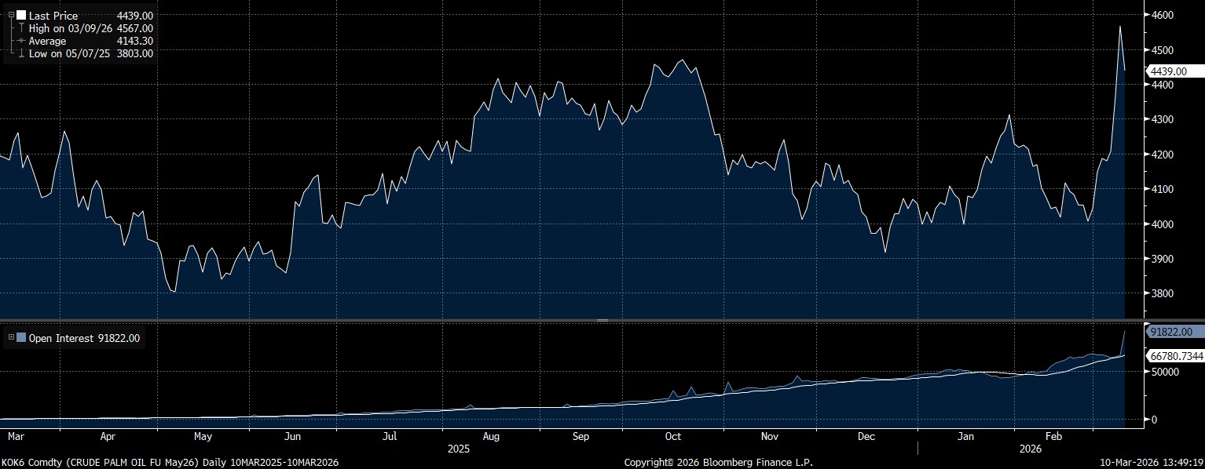Click the KOK6 Comdty chart title text
Screen dimensions: 1205x469
tap(170, 463)
